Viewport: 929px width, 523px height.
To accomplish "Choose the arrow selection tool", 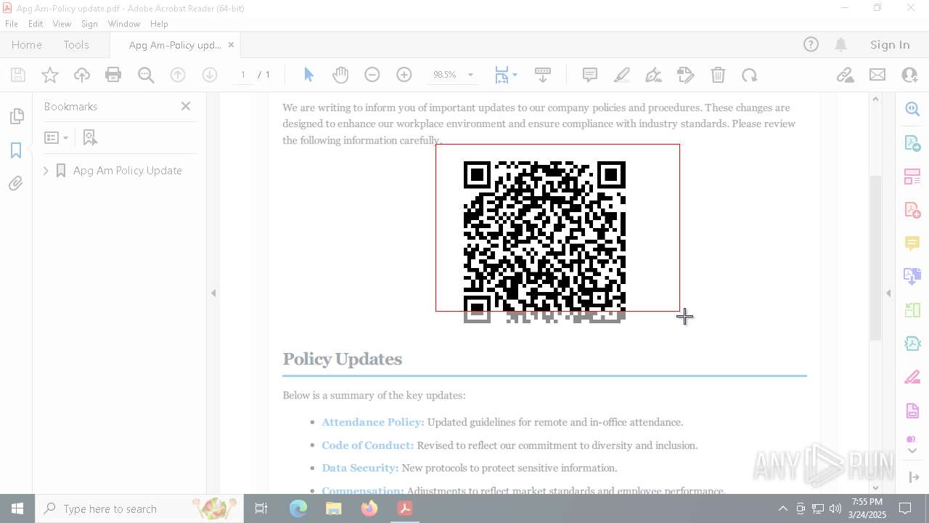I will (308, 75).
